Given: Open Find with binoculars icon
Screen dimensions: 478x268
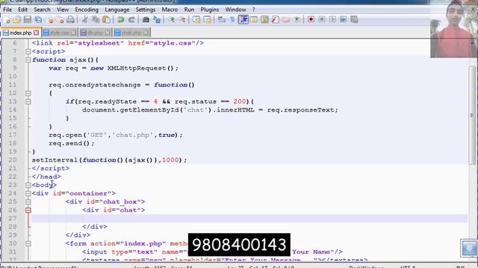Looking at the screenshot, I should pyautogui.click(x=146, y=20).
